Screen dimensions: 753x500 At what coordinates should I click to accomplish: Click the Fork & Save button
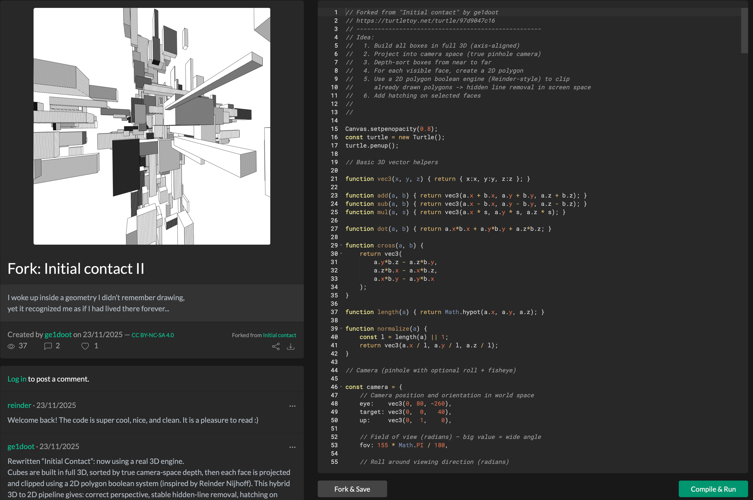pyautogui.click(x=352, y=489)
